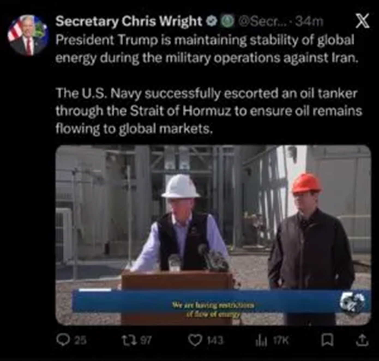
Task: Play the embedded press conference video
Action: pyautogui.click(x=213, y=235)
